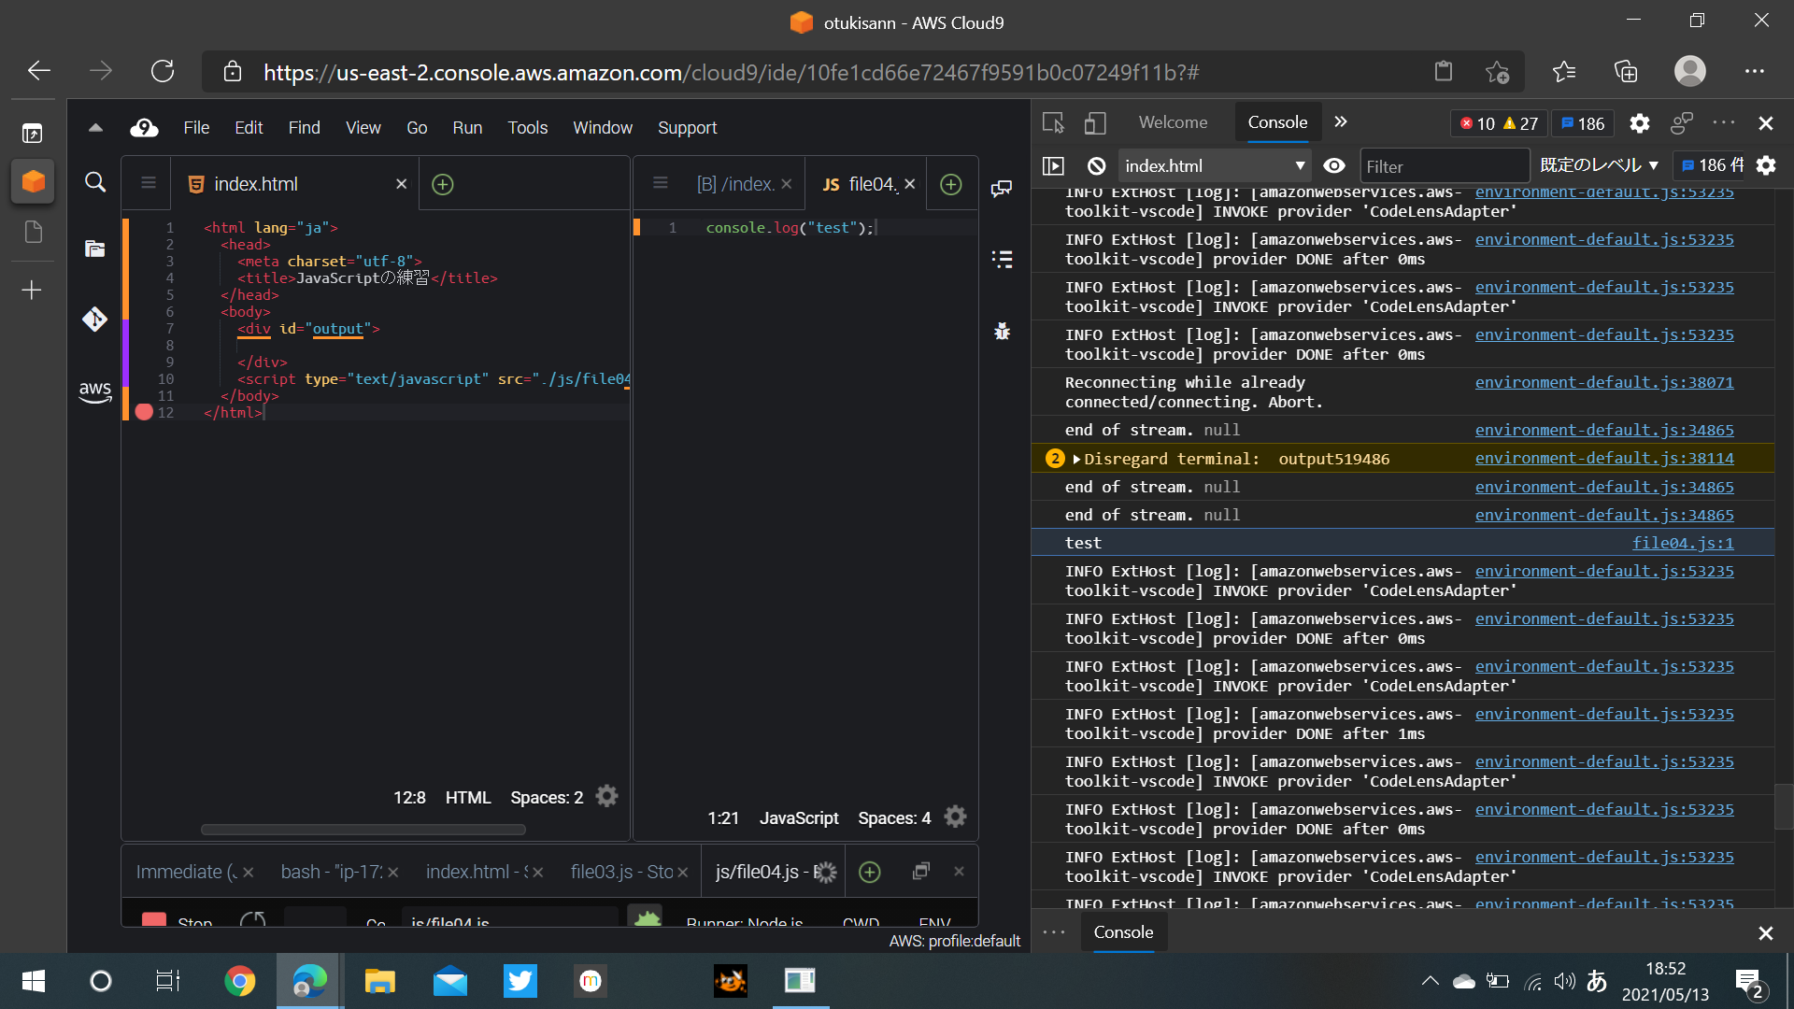The height and width of the screenshot is (1009, 1794).
Task: Create a live expression with the eye icon
Action: 1334,165
